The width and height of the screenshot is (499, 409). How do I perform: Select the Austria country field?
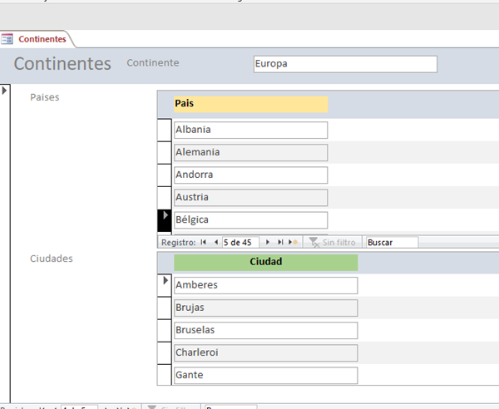pyautogui.click(x=251, y=198)
